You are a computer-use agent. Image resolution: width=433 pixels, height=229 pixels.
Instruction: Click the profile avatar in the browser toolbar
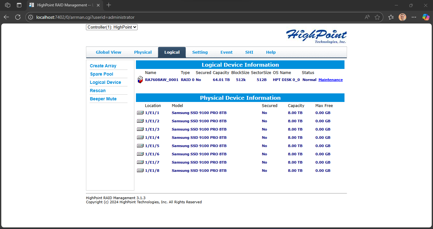tap(402, 17)
